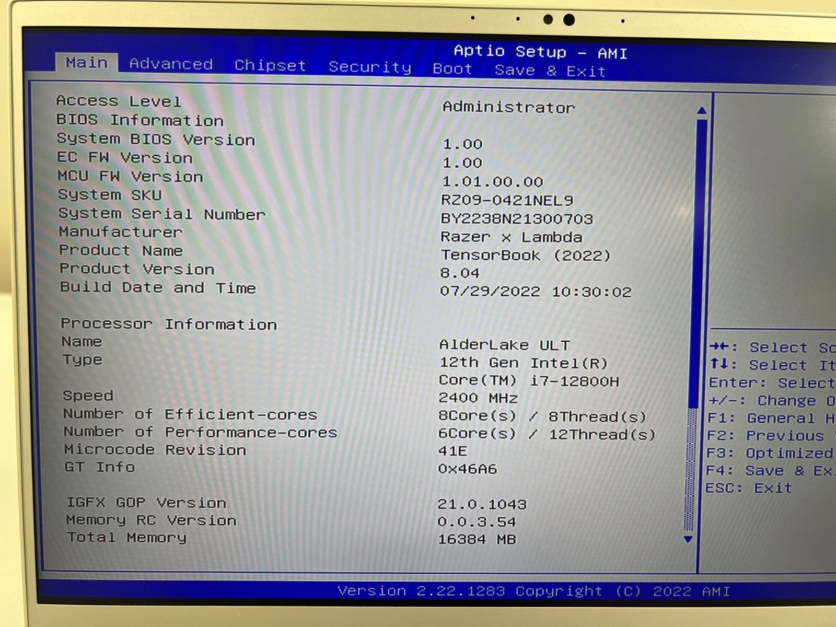Select System BIOS Version row label
The height and width of the screenshot is (627, 836).
[x=156, y=139]
